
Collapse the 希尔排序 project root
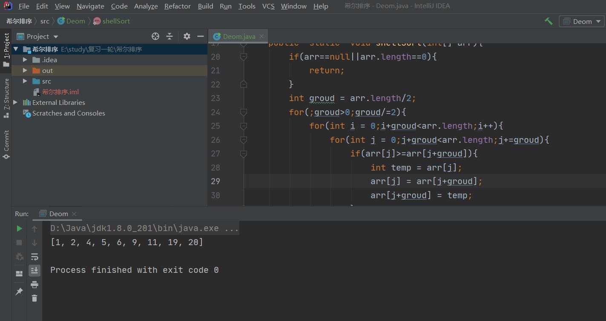16,49
